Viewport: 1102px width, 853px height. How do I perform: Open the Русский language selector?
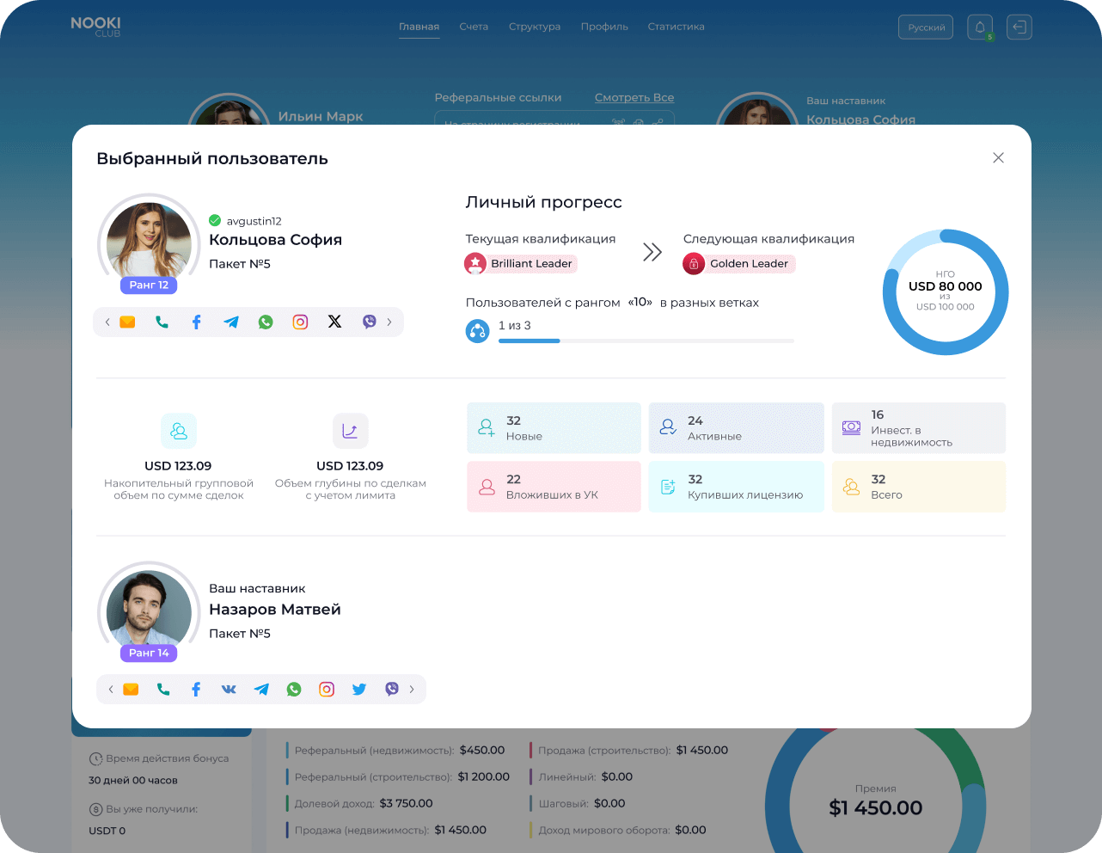[926, 28]
